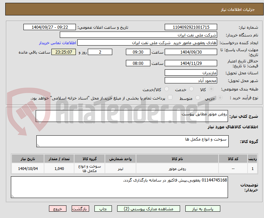This screenshot has height=218, width=264.
Task: Click the quantity cell 1,040
Action: [59, 168]
